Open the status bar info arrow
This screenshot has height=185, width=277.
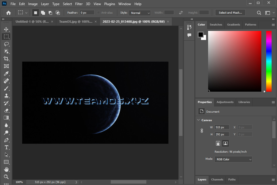(x=76, y=182)
